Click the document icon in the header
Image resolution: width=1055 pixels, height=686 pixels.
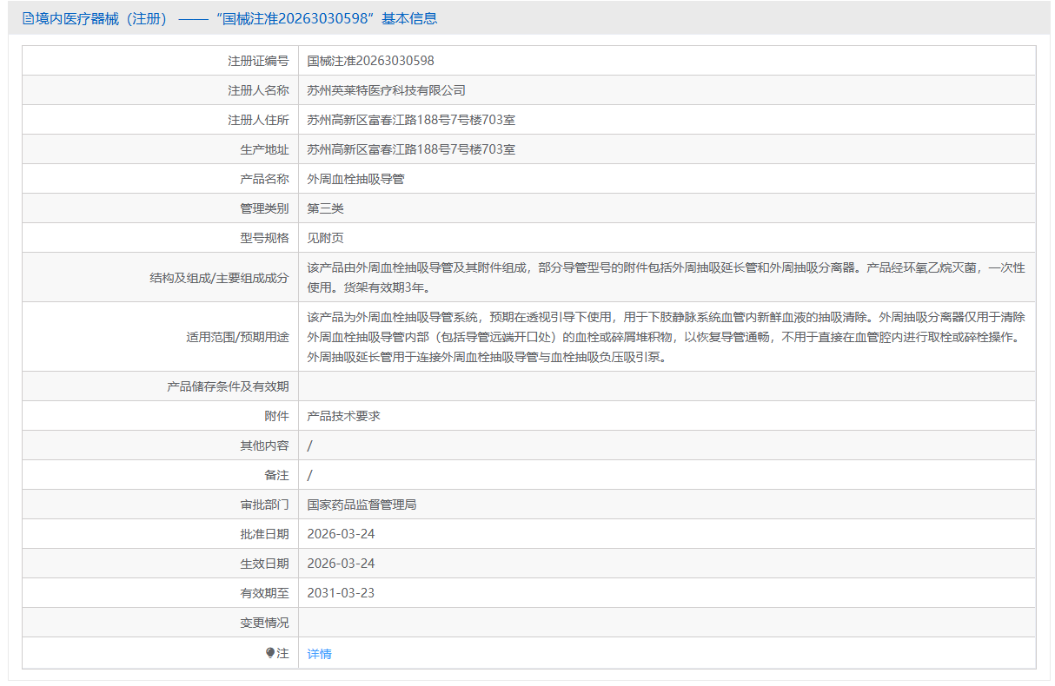click(x=28, y=18)
